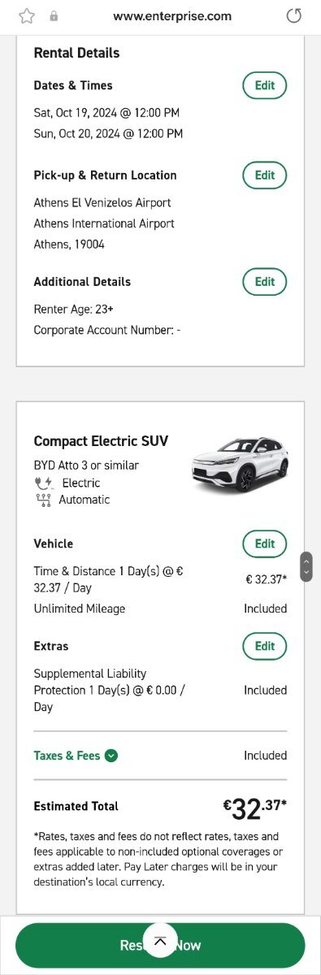
Task: Tap the green Reserve Now button
Action: tap(160, 945)
